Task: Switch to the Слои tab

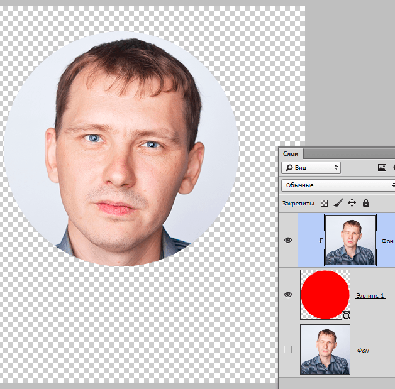Action: tap(291, 153)
